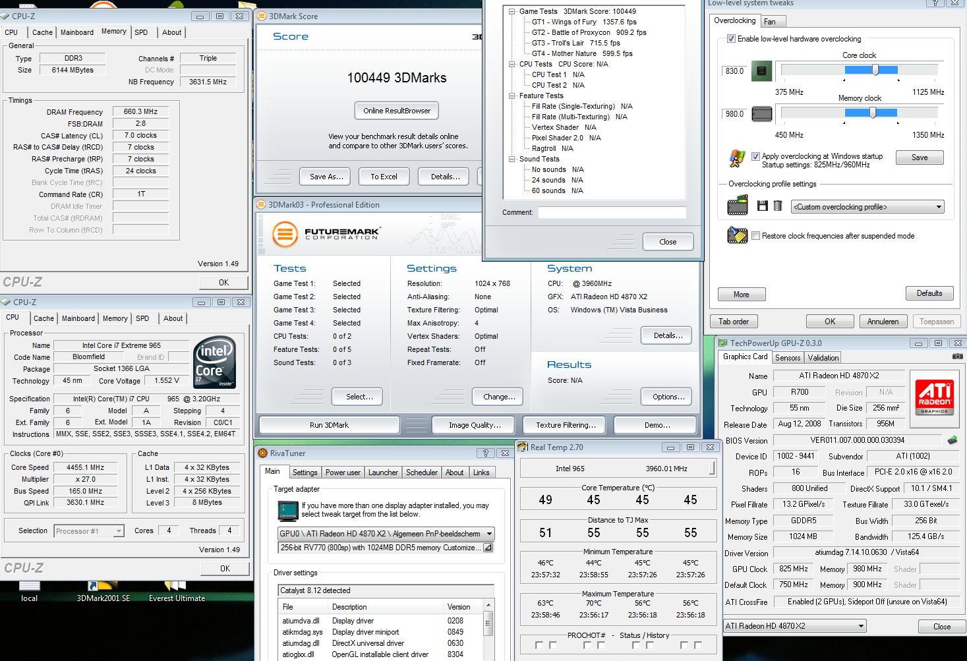Click the overclocking profile film-chip icon
Screen dimensions: 967x661
[x=738, y=206]
